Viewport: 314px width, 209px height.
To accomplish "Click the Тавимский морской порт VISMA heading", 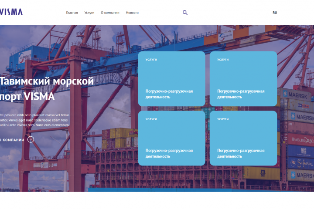I will (x=47, y=89).
